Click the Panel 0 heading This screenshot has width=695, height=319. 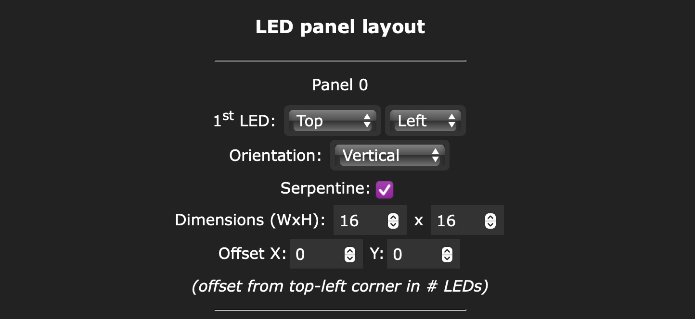coord(340,85)
